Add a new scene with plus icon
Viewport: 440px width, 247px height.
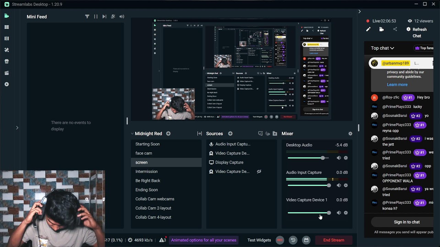168,133
